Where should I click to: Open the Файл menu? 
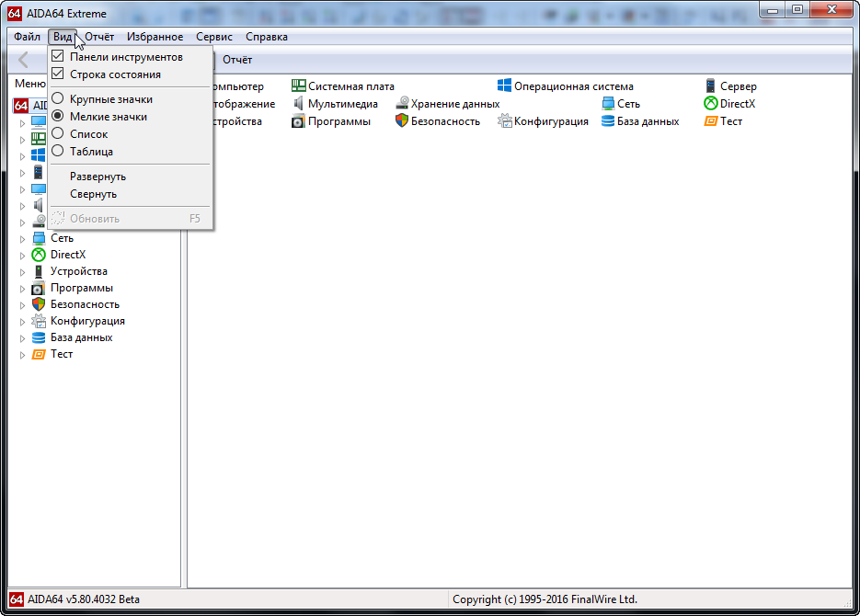[x=27, y=37]
